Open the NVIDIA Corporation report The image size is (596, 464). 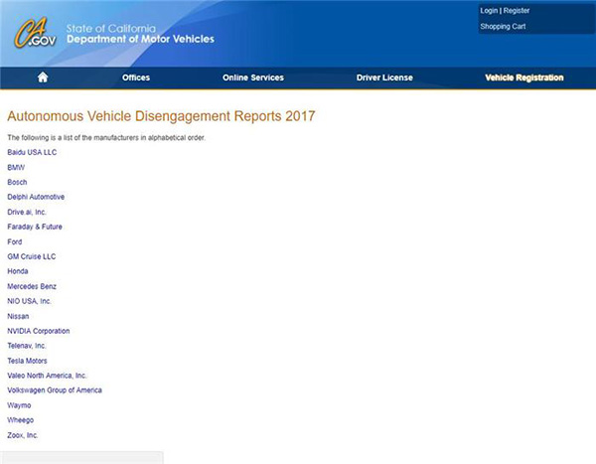coord(39,331)
